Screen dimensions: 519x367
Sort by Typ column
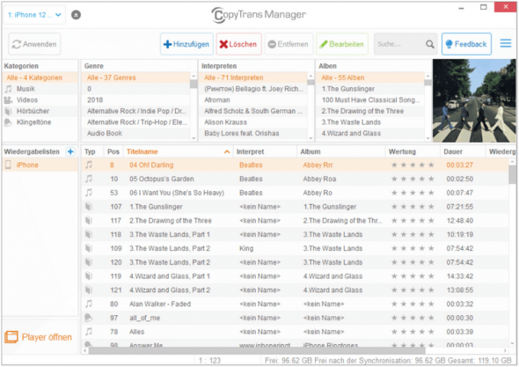pyautogui.click(x=92, y=151)
